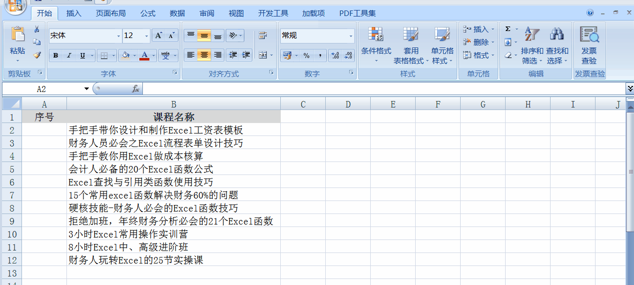Click the Copy icon
Viewport: 634px width, 285px height.
37,42
